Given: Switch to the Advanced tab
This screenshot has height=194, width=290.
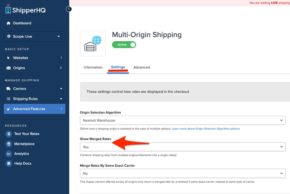Looking at the screenshot, I should [x=142, y=68].
